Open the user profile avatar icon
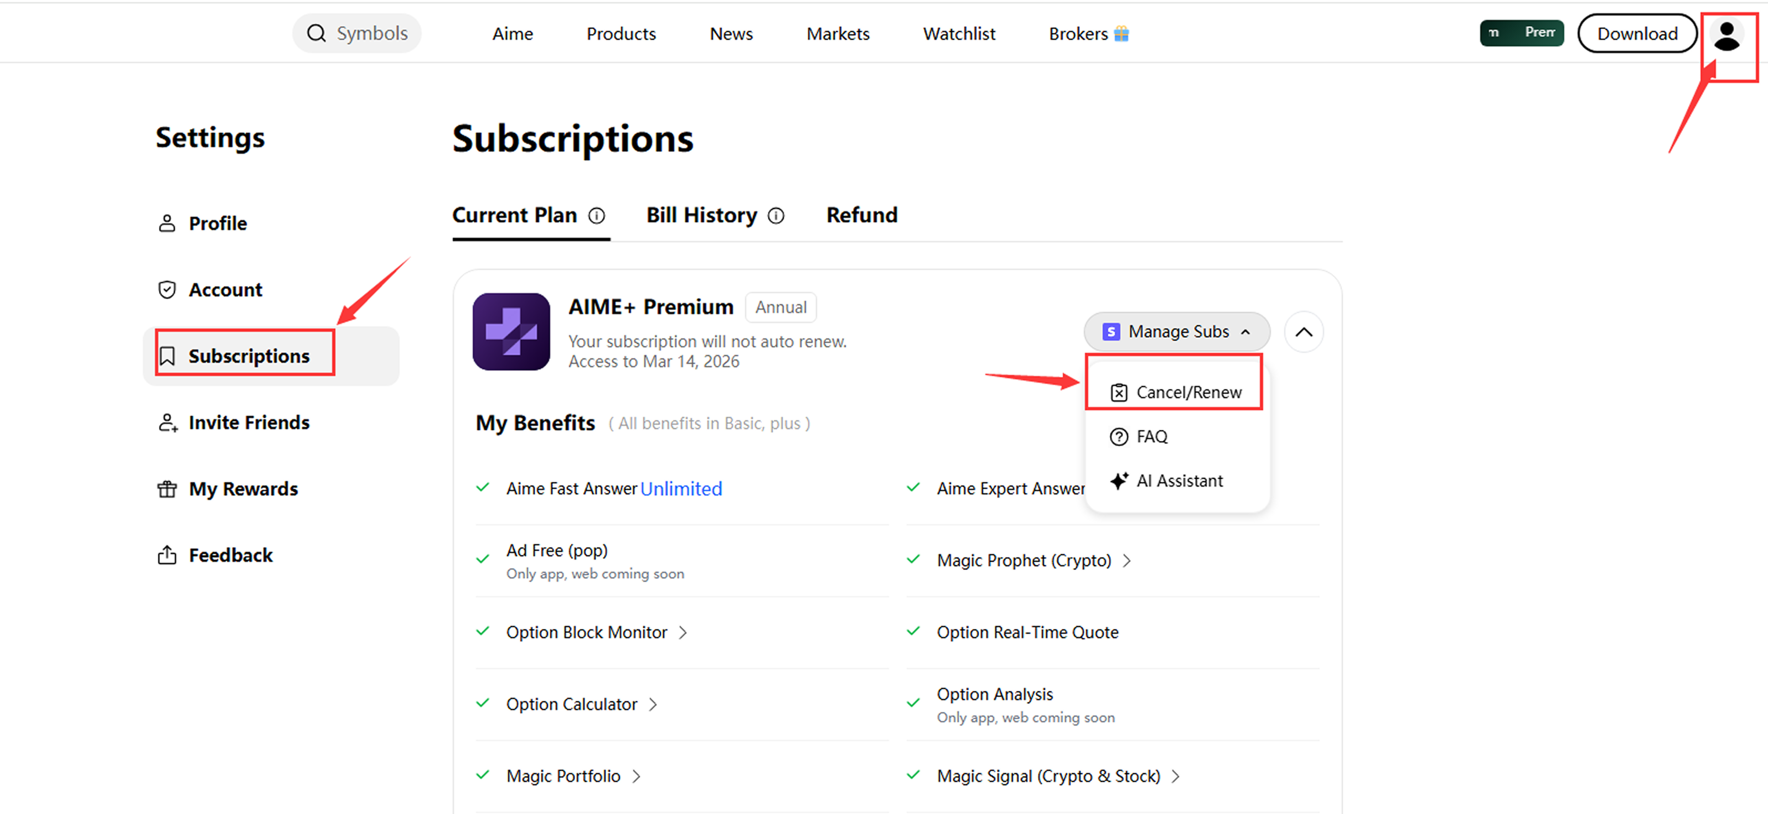The width and height of the screenshot is (1768, 814). coord(1726,35)
